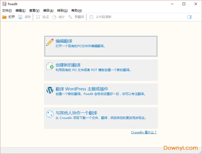Screen dimensions: 202x154
Task: Open the 编辑(E) menu
Action: 20,11
